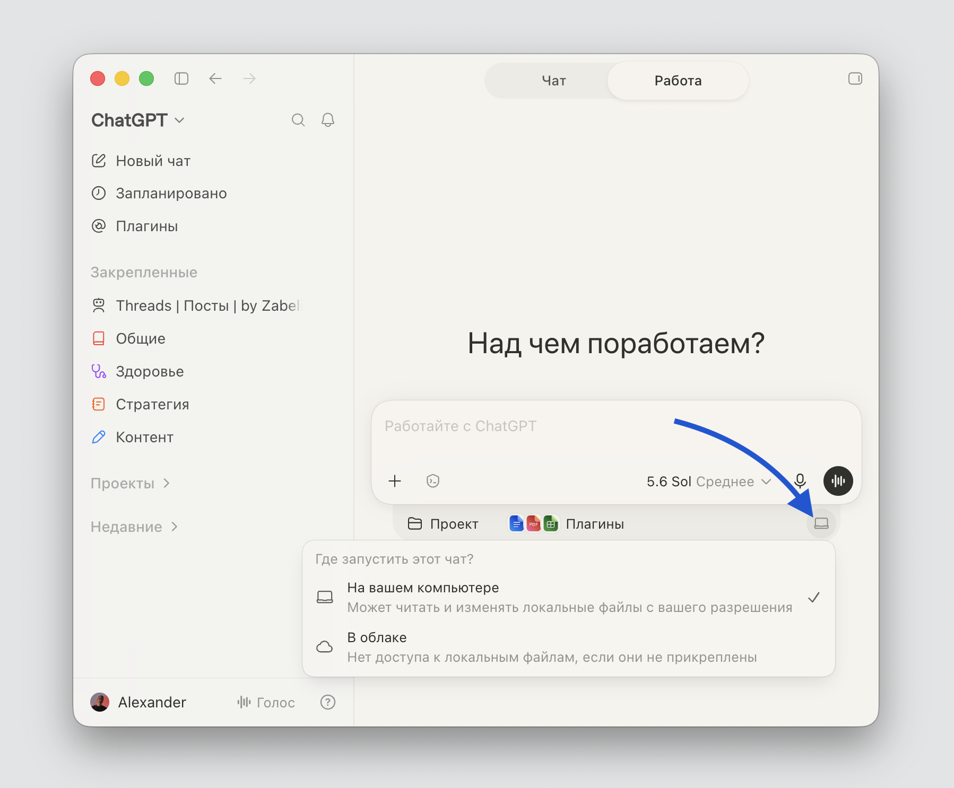Click the microphone dictation icon

(800, 481)
